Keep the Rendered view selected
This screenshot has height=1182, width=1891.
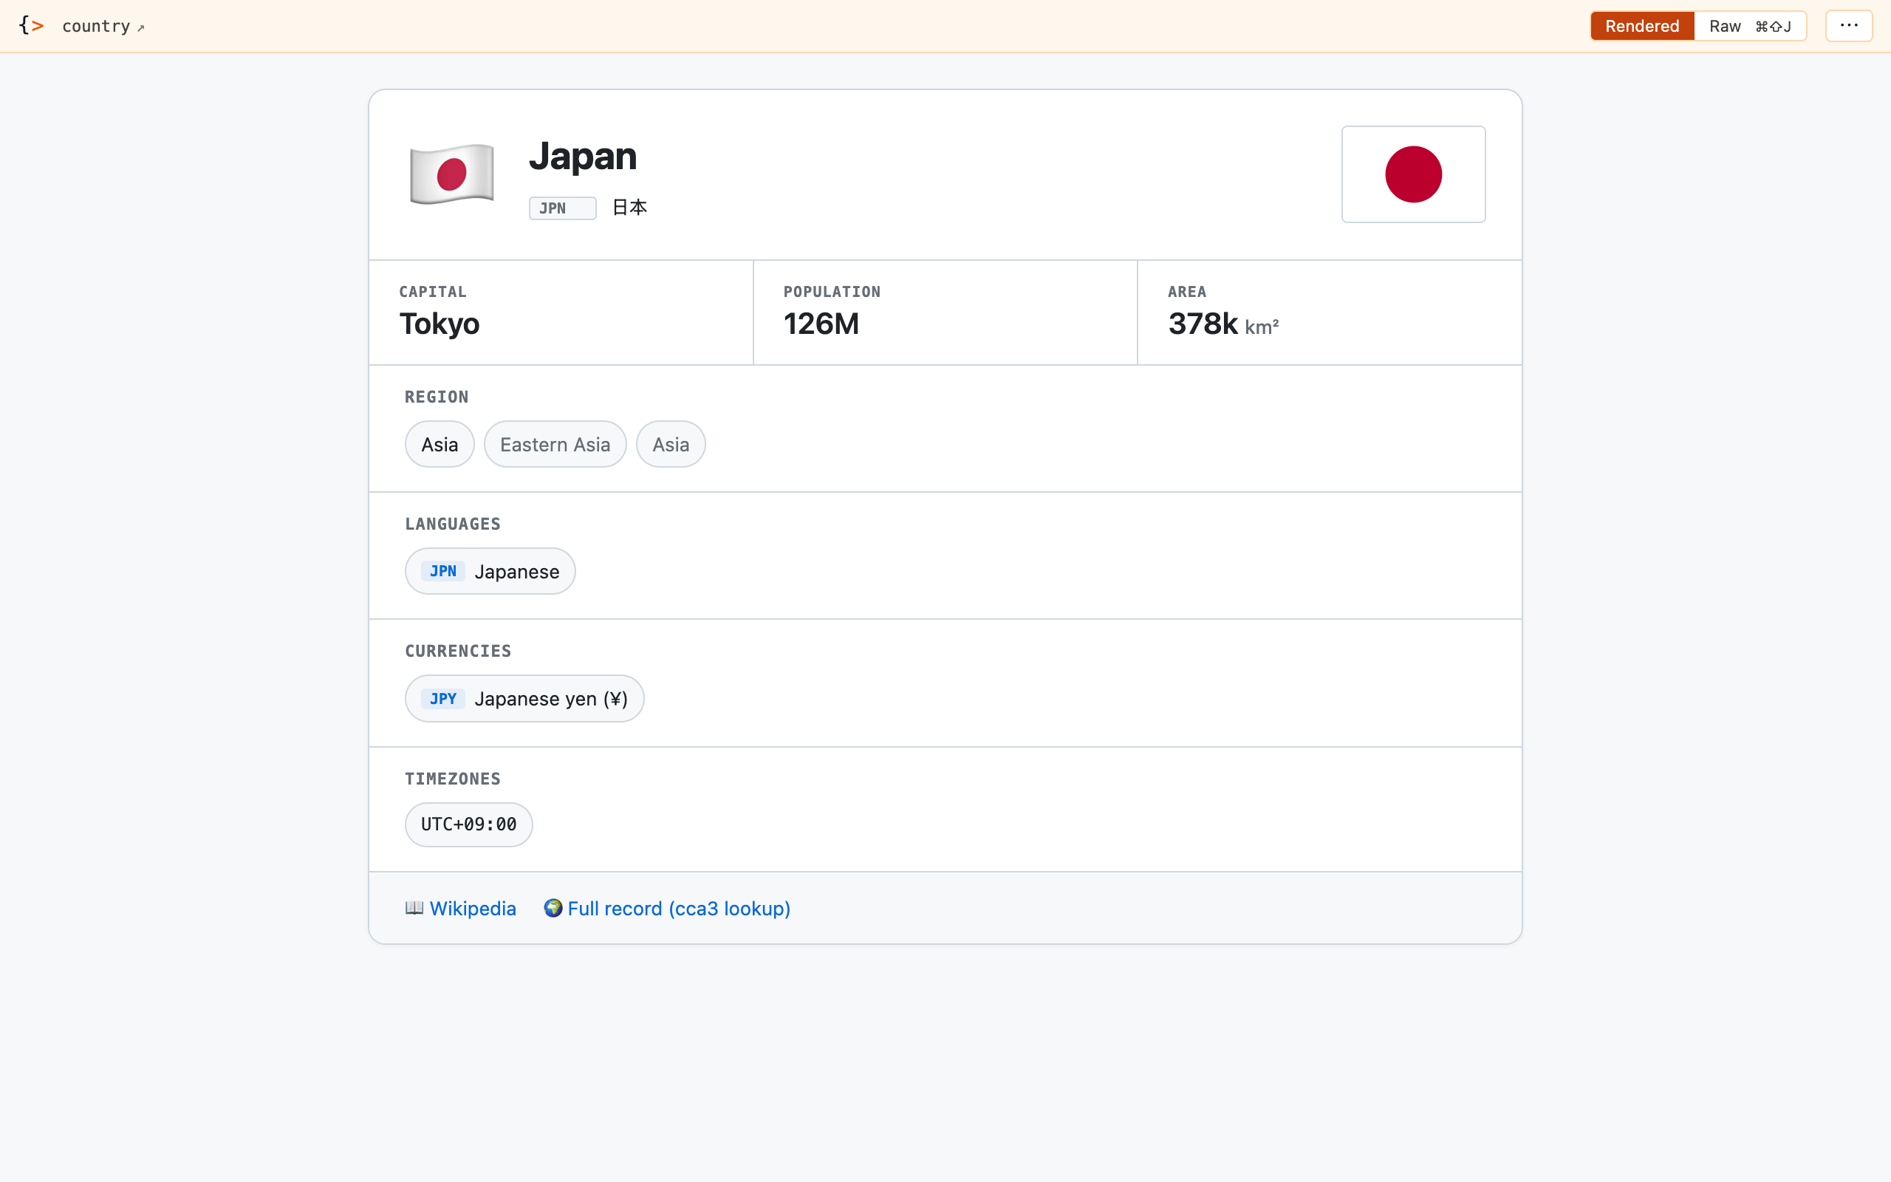click(1641, 25)
